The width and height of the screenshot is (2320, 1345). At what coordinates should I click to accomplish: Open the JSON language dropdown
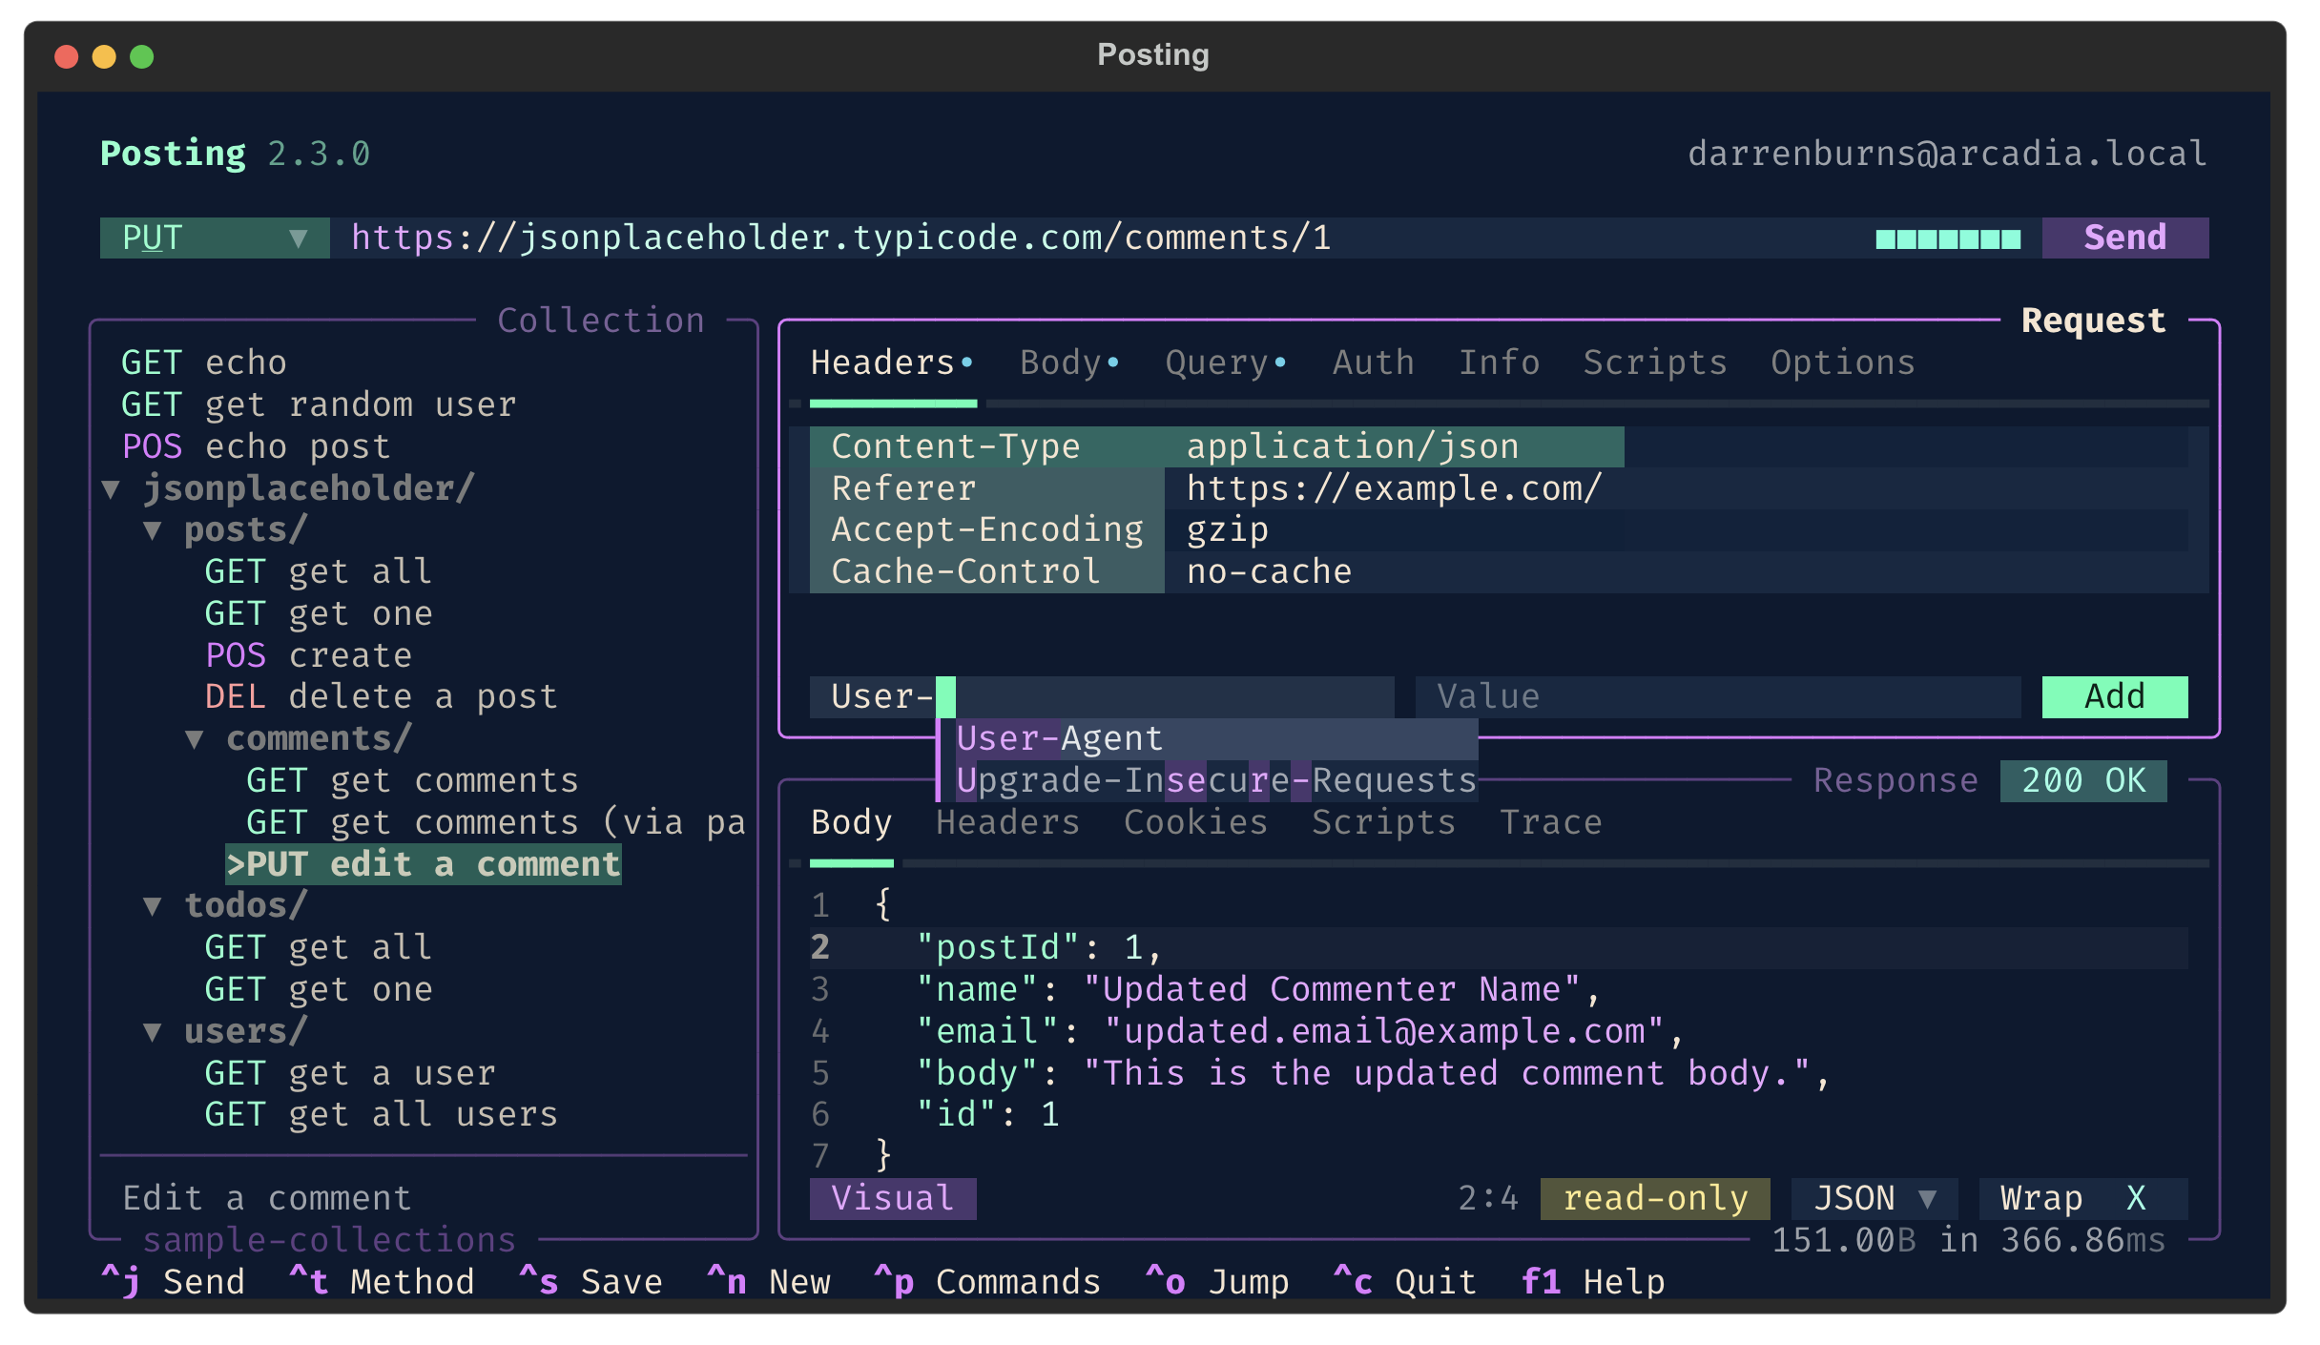[1875, 1198]
